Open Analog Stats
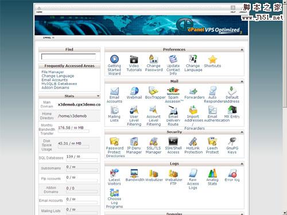Image resolution: width=287 pixels, height=215 pixels. coord(212,173)
